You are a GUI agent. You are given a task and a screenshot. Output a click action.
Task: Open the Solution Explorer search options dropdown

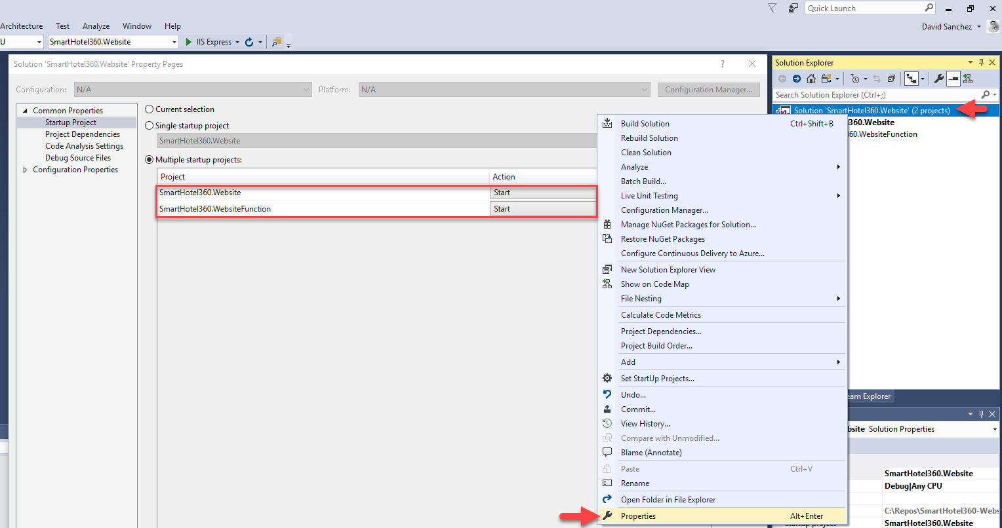pyautogui.click(x=995, y=95)
